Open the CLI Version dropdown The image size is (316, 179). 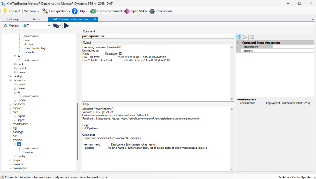pos(49,26)
